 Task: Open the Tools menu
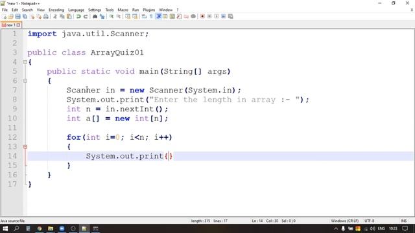point(110,10)
